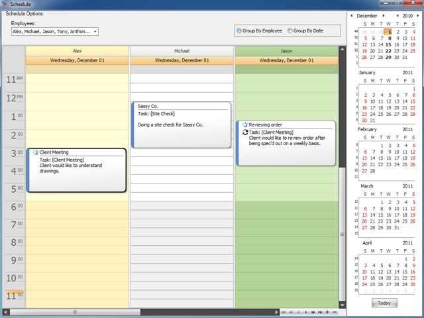Click the minus zoom-out icon
424x318 pixels.
(x=335, y=311)
